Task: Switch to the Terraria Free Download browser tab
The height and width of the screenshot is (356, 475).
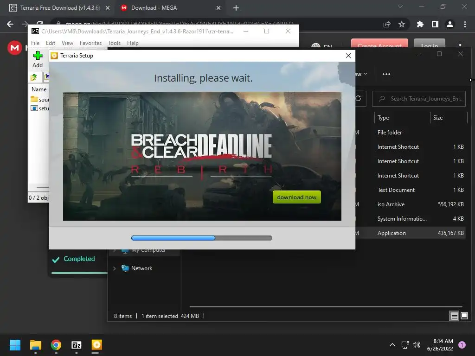Action: point(60,8)
